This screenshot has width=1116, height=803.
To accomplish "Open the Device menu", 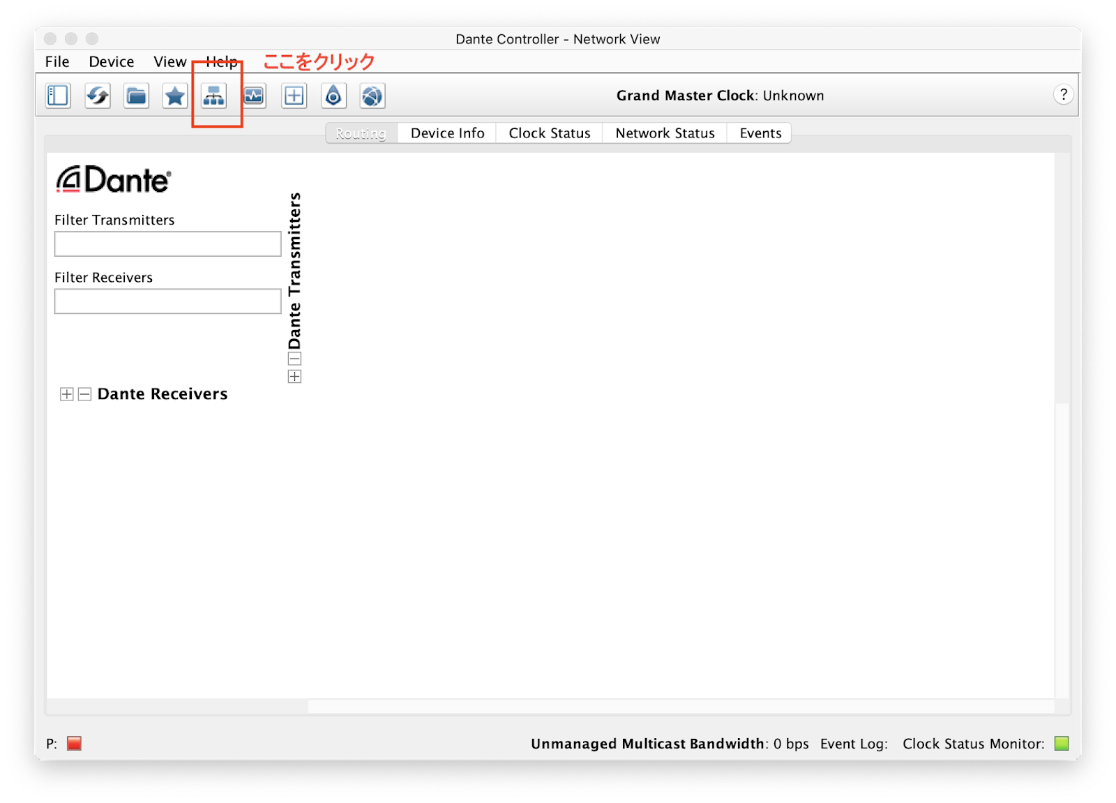I will coord(111,61).
